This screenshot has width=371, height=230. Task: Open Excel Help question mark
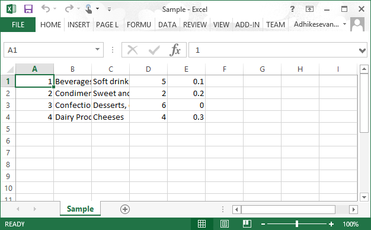tap(292, 9)
